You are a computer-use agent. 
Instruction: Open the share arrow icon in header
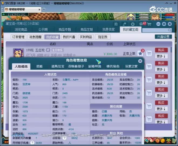(x=125, y=24)
